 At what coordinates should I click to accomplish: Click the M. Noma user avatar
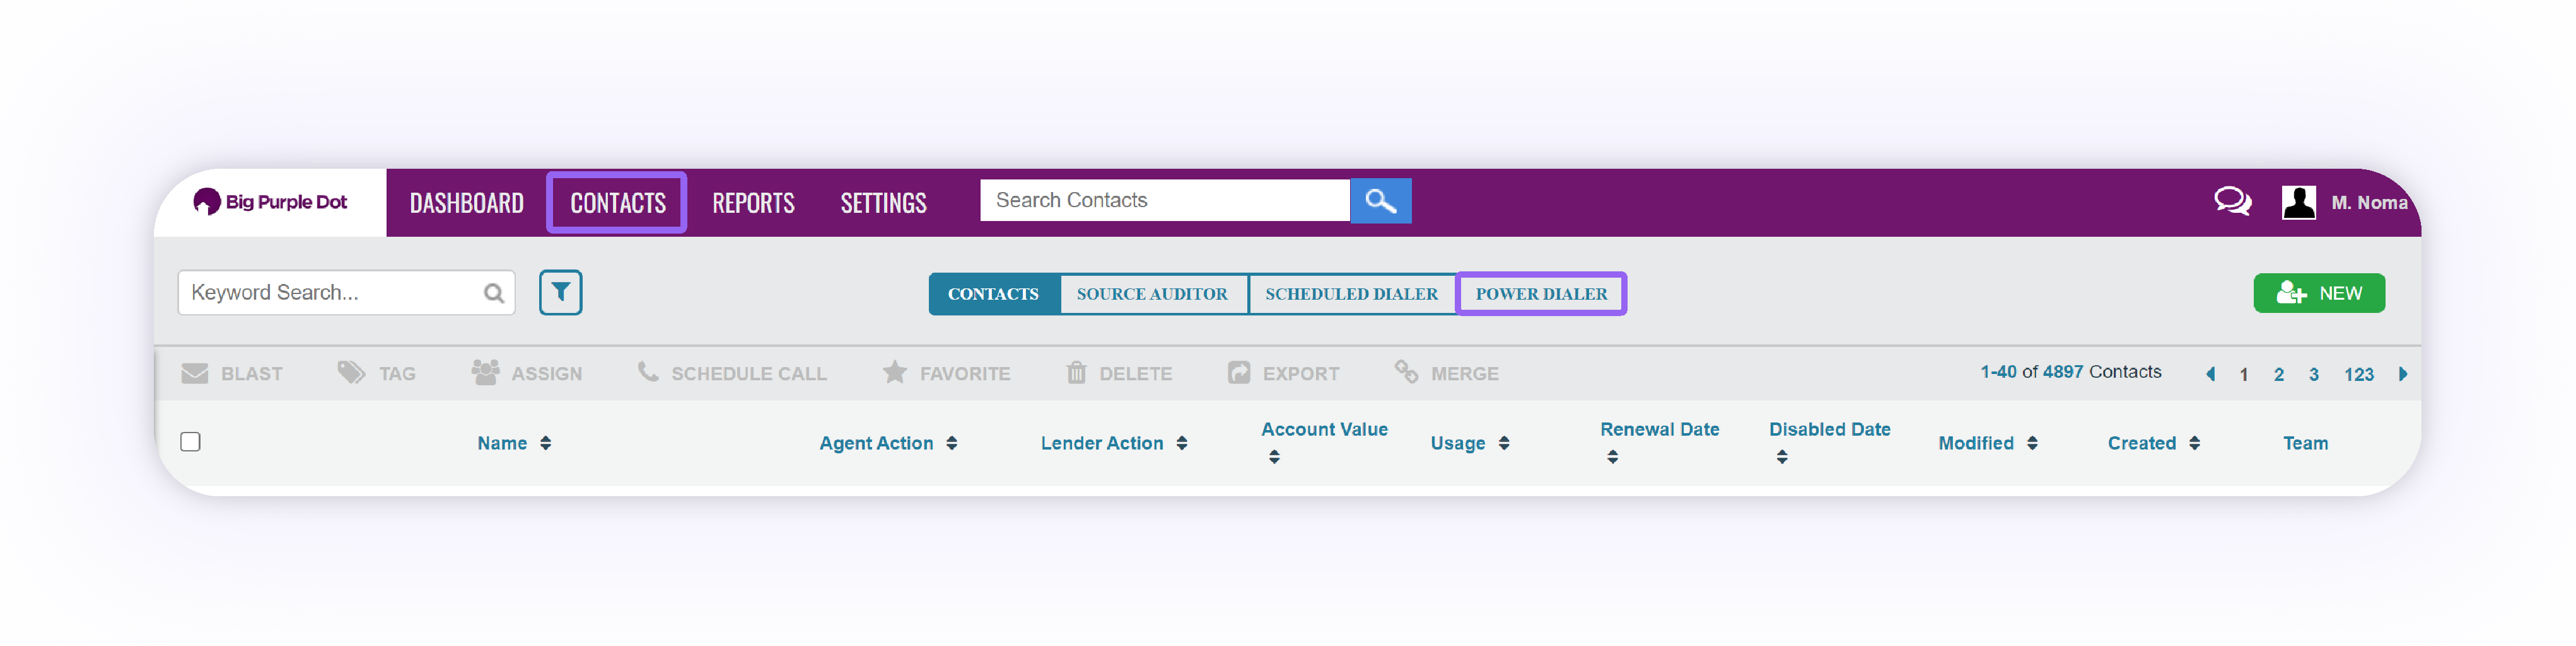point(2298,201)
